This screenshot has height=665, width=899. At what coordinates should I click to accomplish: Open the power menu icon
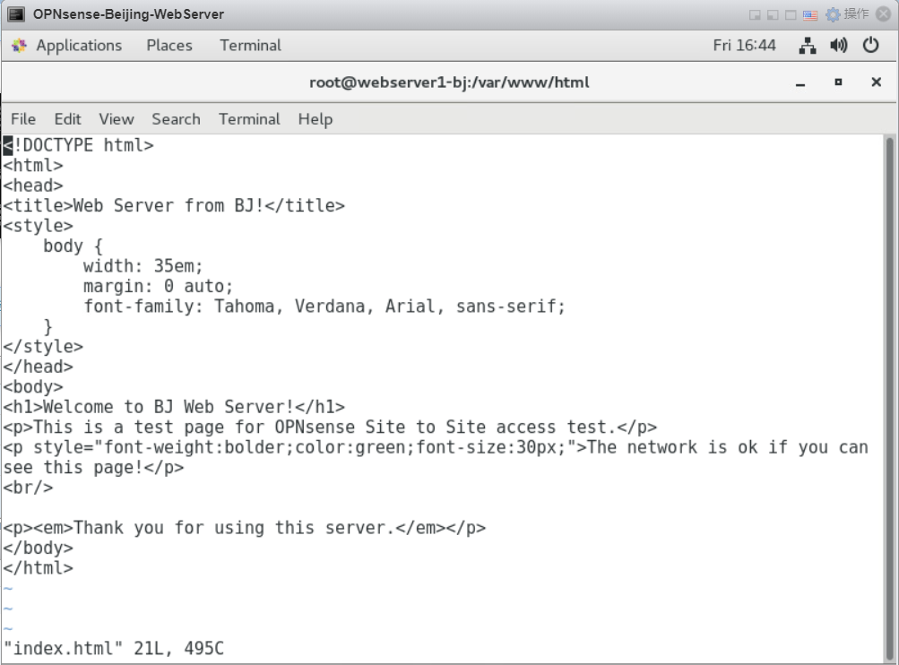870,45
